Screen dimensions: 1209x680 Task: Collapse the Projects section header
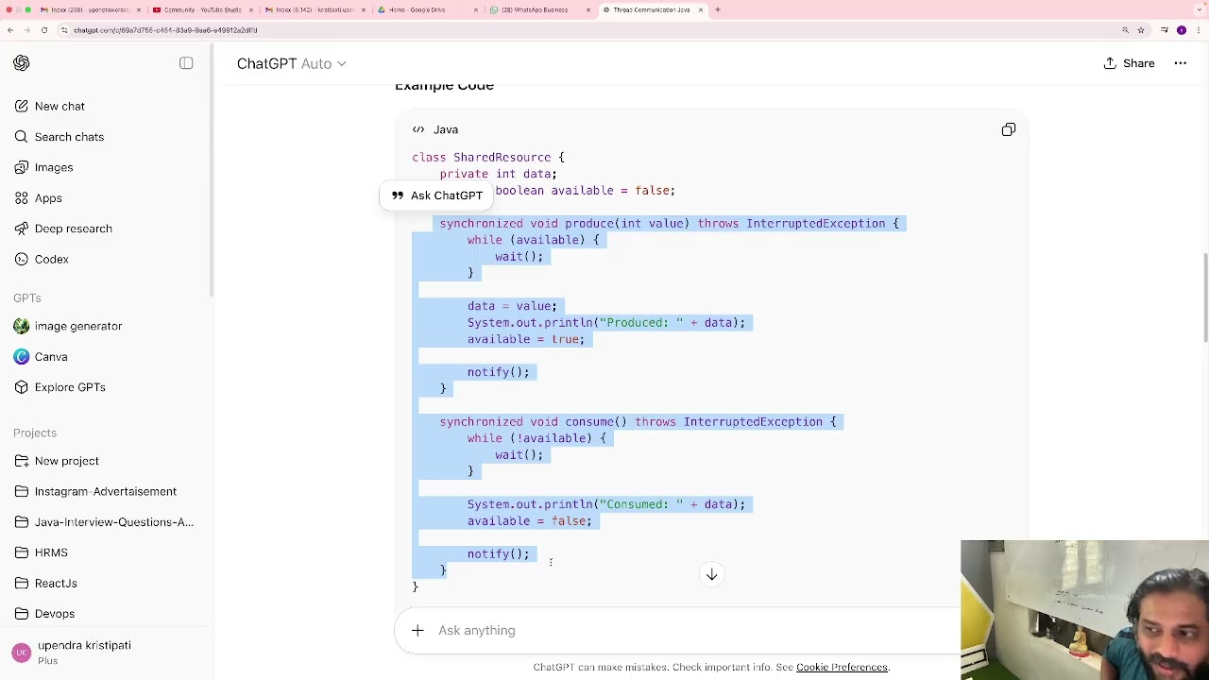tap(35, 433)
